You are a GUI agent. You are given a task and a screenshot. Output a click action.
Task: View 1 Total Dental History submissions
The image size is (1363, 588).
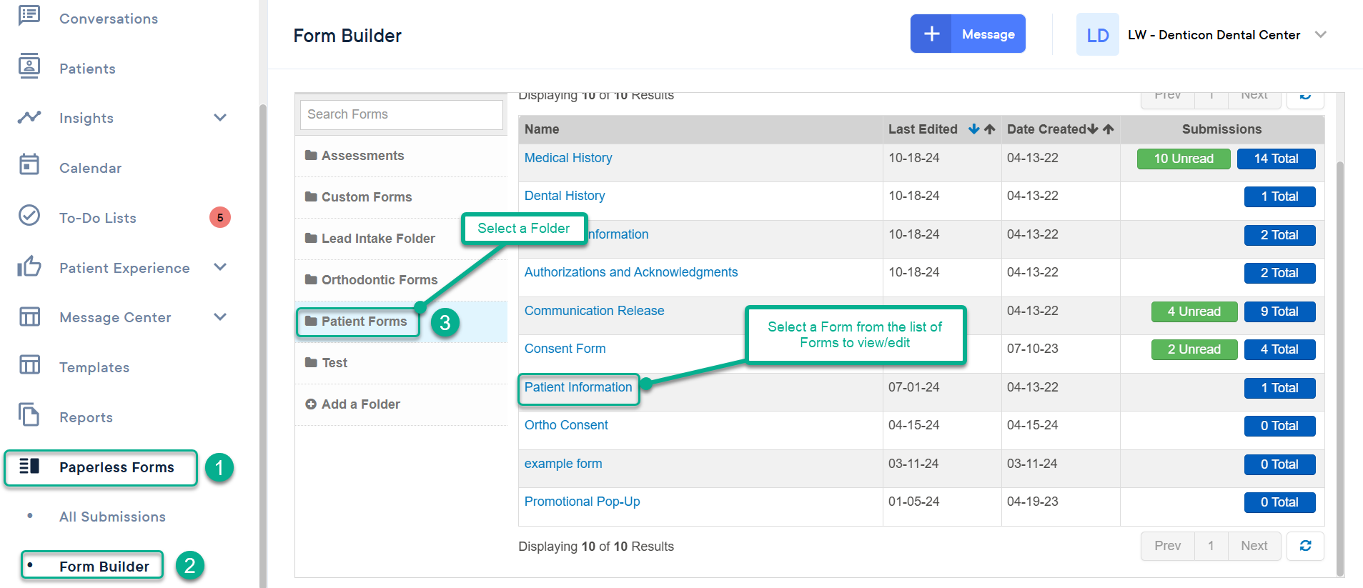1279,196
